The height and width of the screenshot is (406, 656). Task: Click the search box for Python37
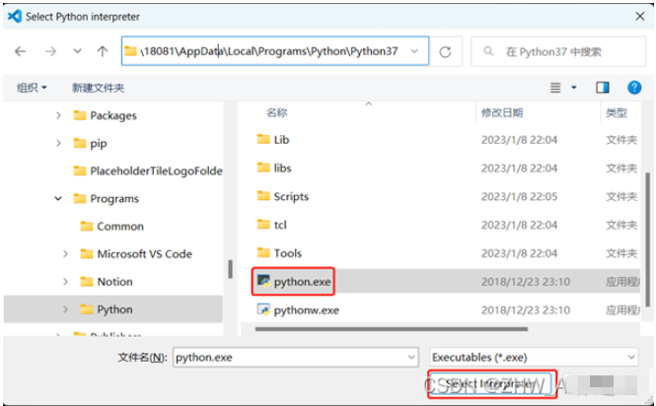click(558, 51)
